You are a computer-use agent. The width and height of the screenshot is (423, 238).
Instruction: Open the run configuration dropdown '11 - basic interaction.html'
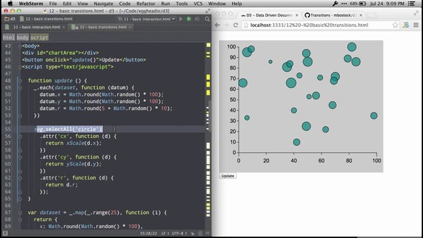pyautogui.click(x=147, y=19)
